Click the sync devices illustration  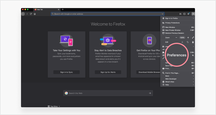(67, 41)
